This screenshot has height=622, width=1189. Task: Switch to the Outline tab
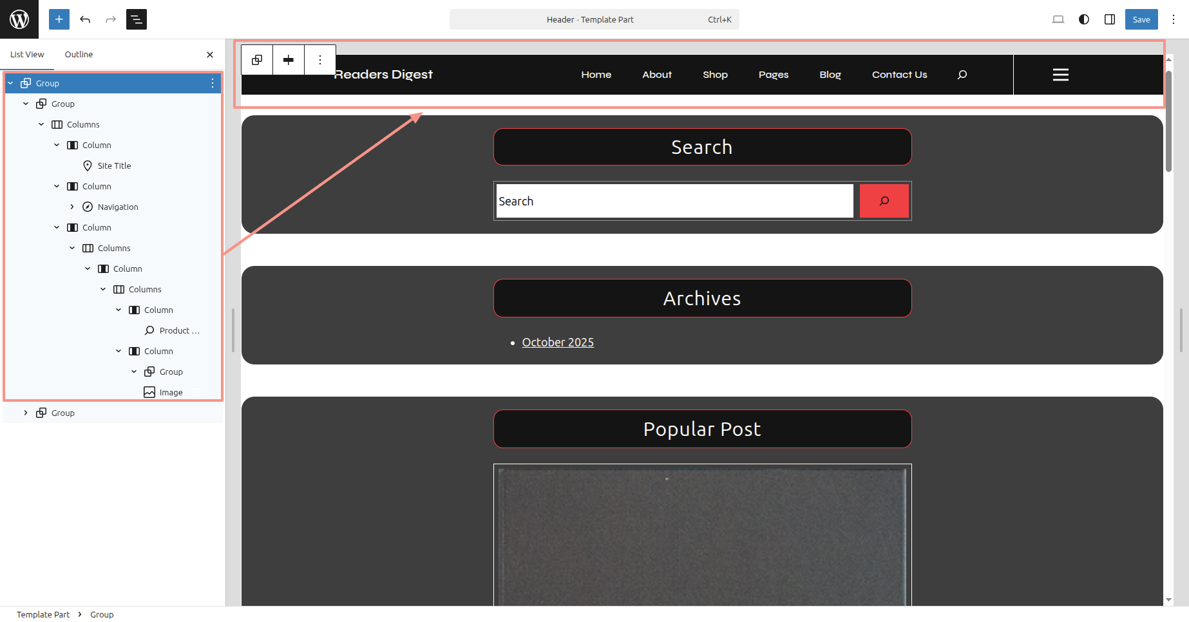point(79,55)
